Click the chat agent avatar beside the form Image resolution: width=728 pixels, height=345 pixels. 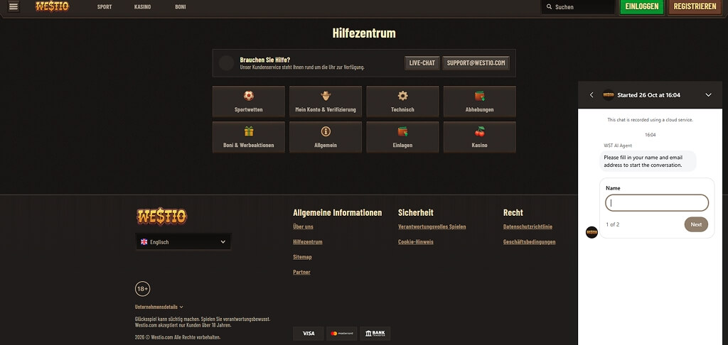(x=591, y=232)
